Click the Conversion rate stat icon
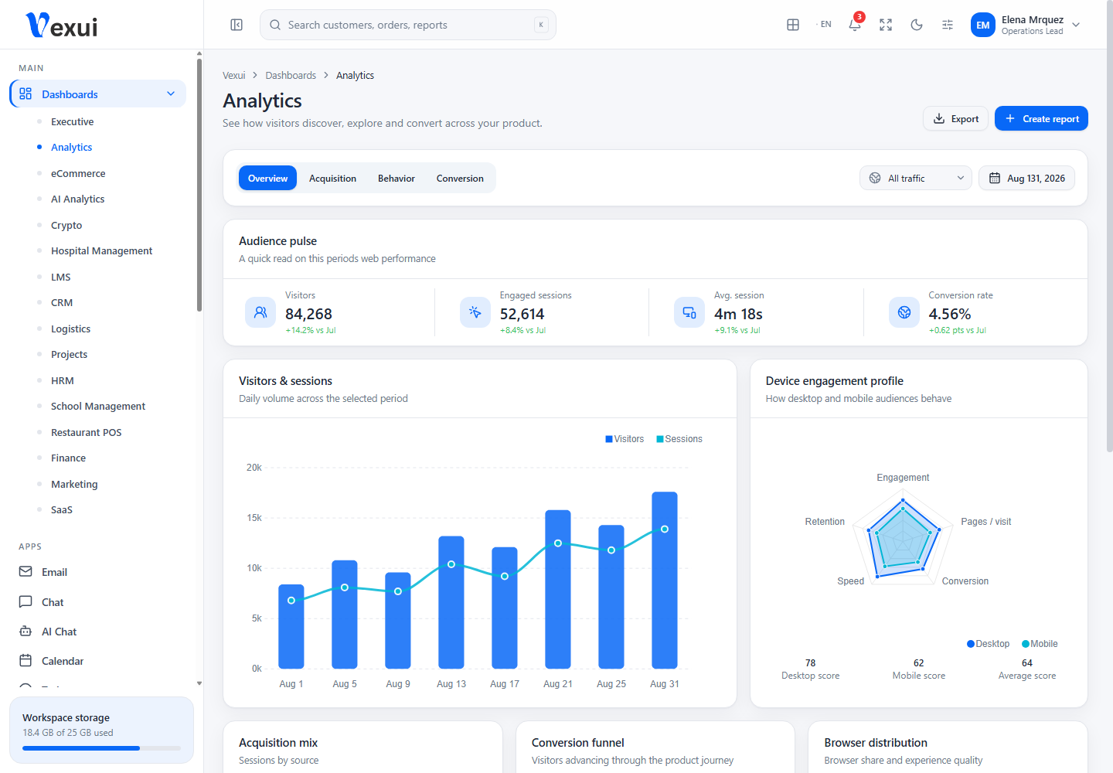 [904, 312]
